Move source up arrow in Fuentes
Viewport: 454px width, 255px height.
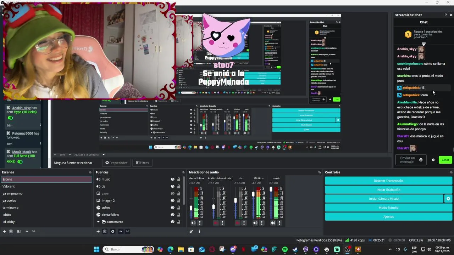[x=121, y=231]
